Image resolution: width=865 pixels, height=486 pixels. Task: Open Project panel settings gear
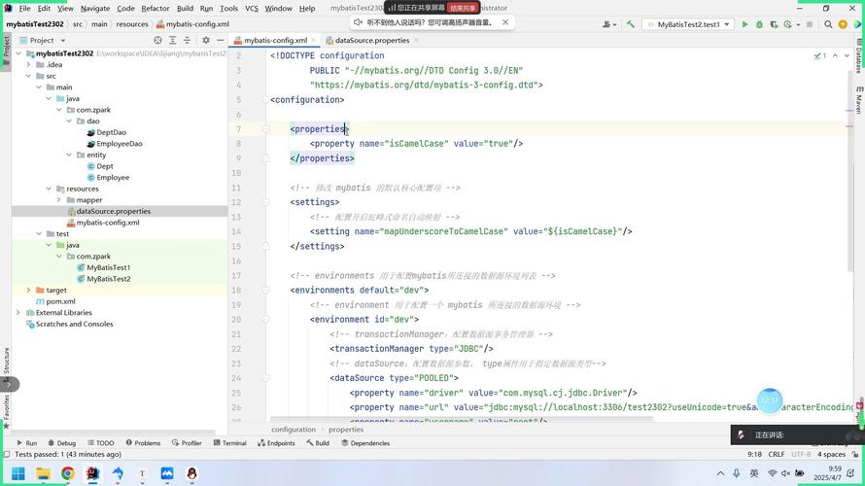click(205, 40)
